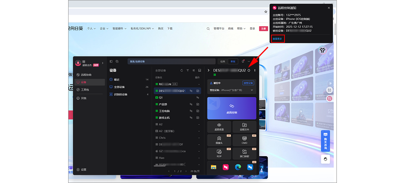Open 摄像头 camera feature
The image size is (405, 183).
point(219,140)
